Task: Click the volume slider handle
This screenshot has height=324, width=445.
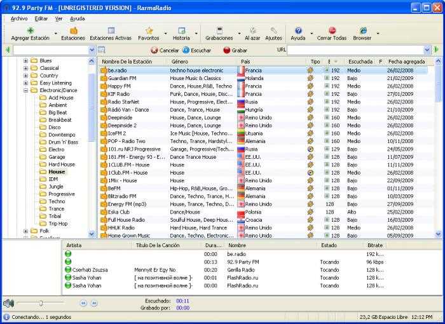Action: click(41, 303)
